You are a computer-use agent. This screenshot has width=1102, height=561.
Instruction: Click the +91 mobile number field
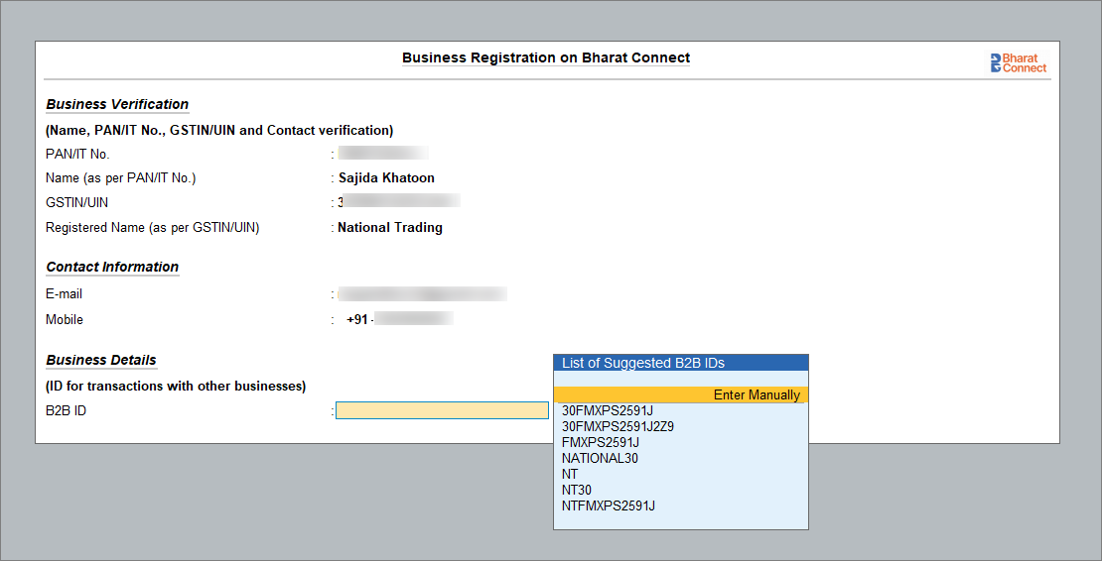click(x=399, y=319)
